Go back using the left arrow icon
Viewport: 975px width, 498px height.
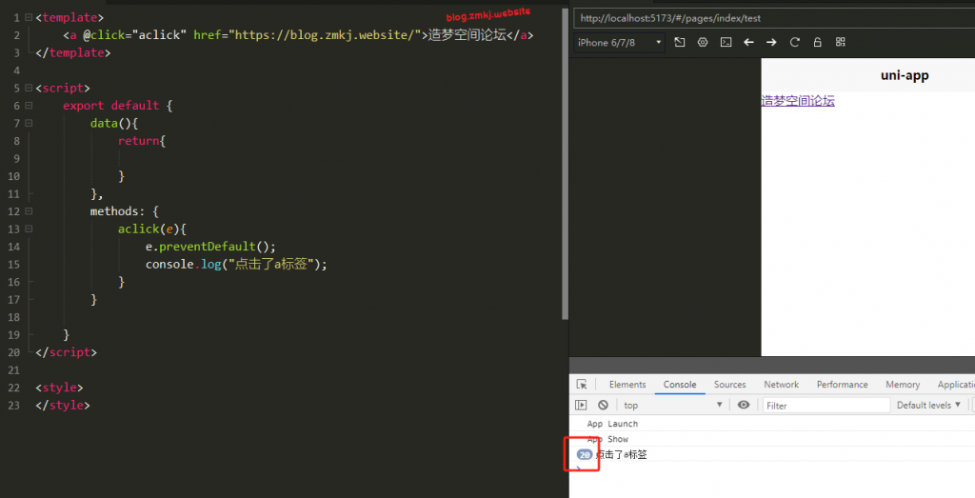(x=748, y=43)
